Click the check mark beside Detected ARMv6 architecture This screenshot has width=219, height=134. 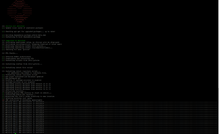tap(3, 57)
